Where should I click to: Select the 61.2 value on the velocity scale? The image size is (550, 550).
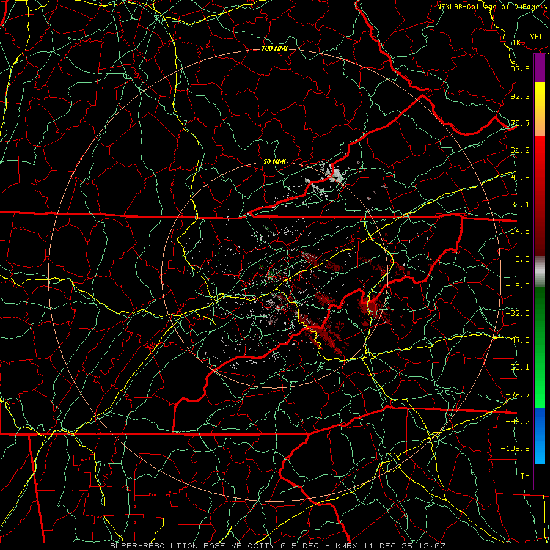(520, 150)
